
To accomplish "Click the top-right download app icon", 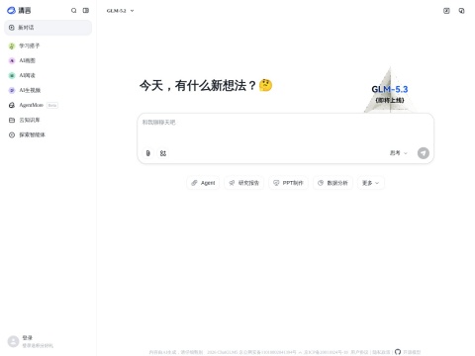I will coord(461,11).
